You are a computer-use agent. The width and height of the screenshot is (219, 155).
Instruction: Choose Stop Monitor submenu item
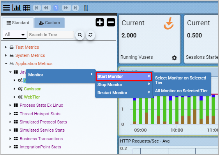pos(124,85)
